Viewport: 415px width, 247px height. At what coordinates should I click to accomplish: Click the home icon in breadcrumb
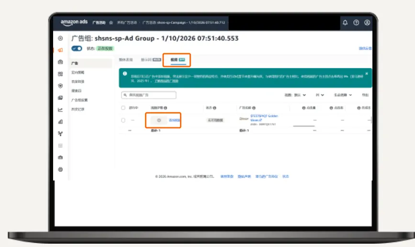pyautogui.click(x=111, y=23)
